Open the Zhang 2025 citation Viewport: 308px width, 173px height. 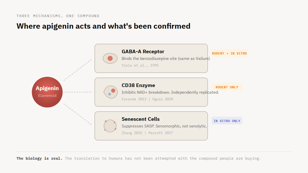point(131,133)
